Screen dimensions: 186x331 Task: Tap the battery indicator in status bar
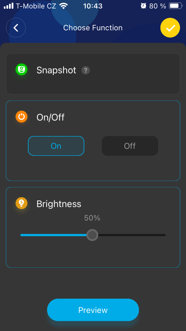[x=175, y=6]
